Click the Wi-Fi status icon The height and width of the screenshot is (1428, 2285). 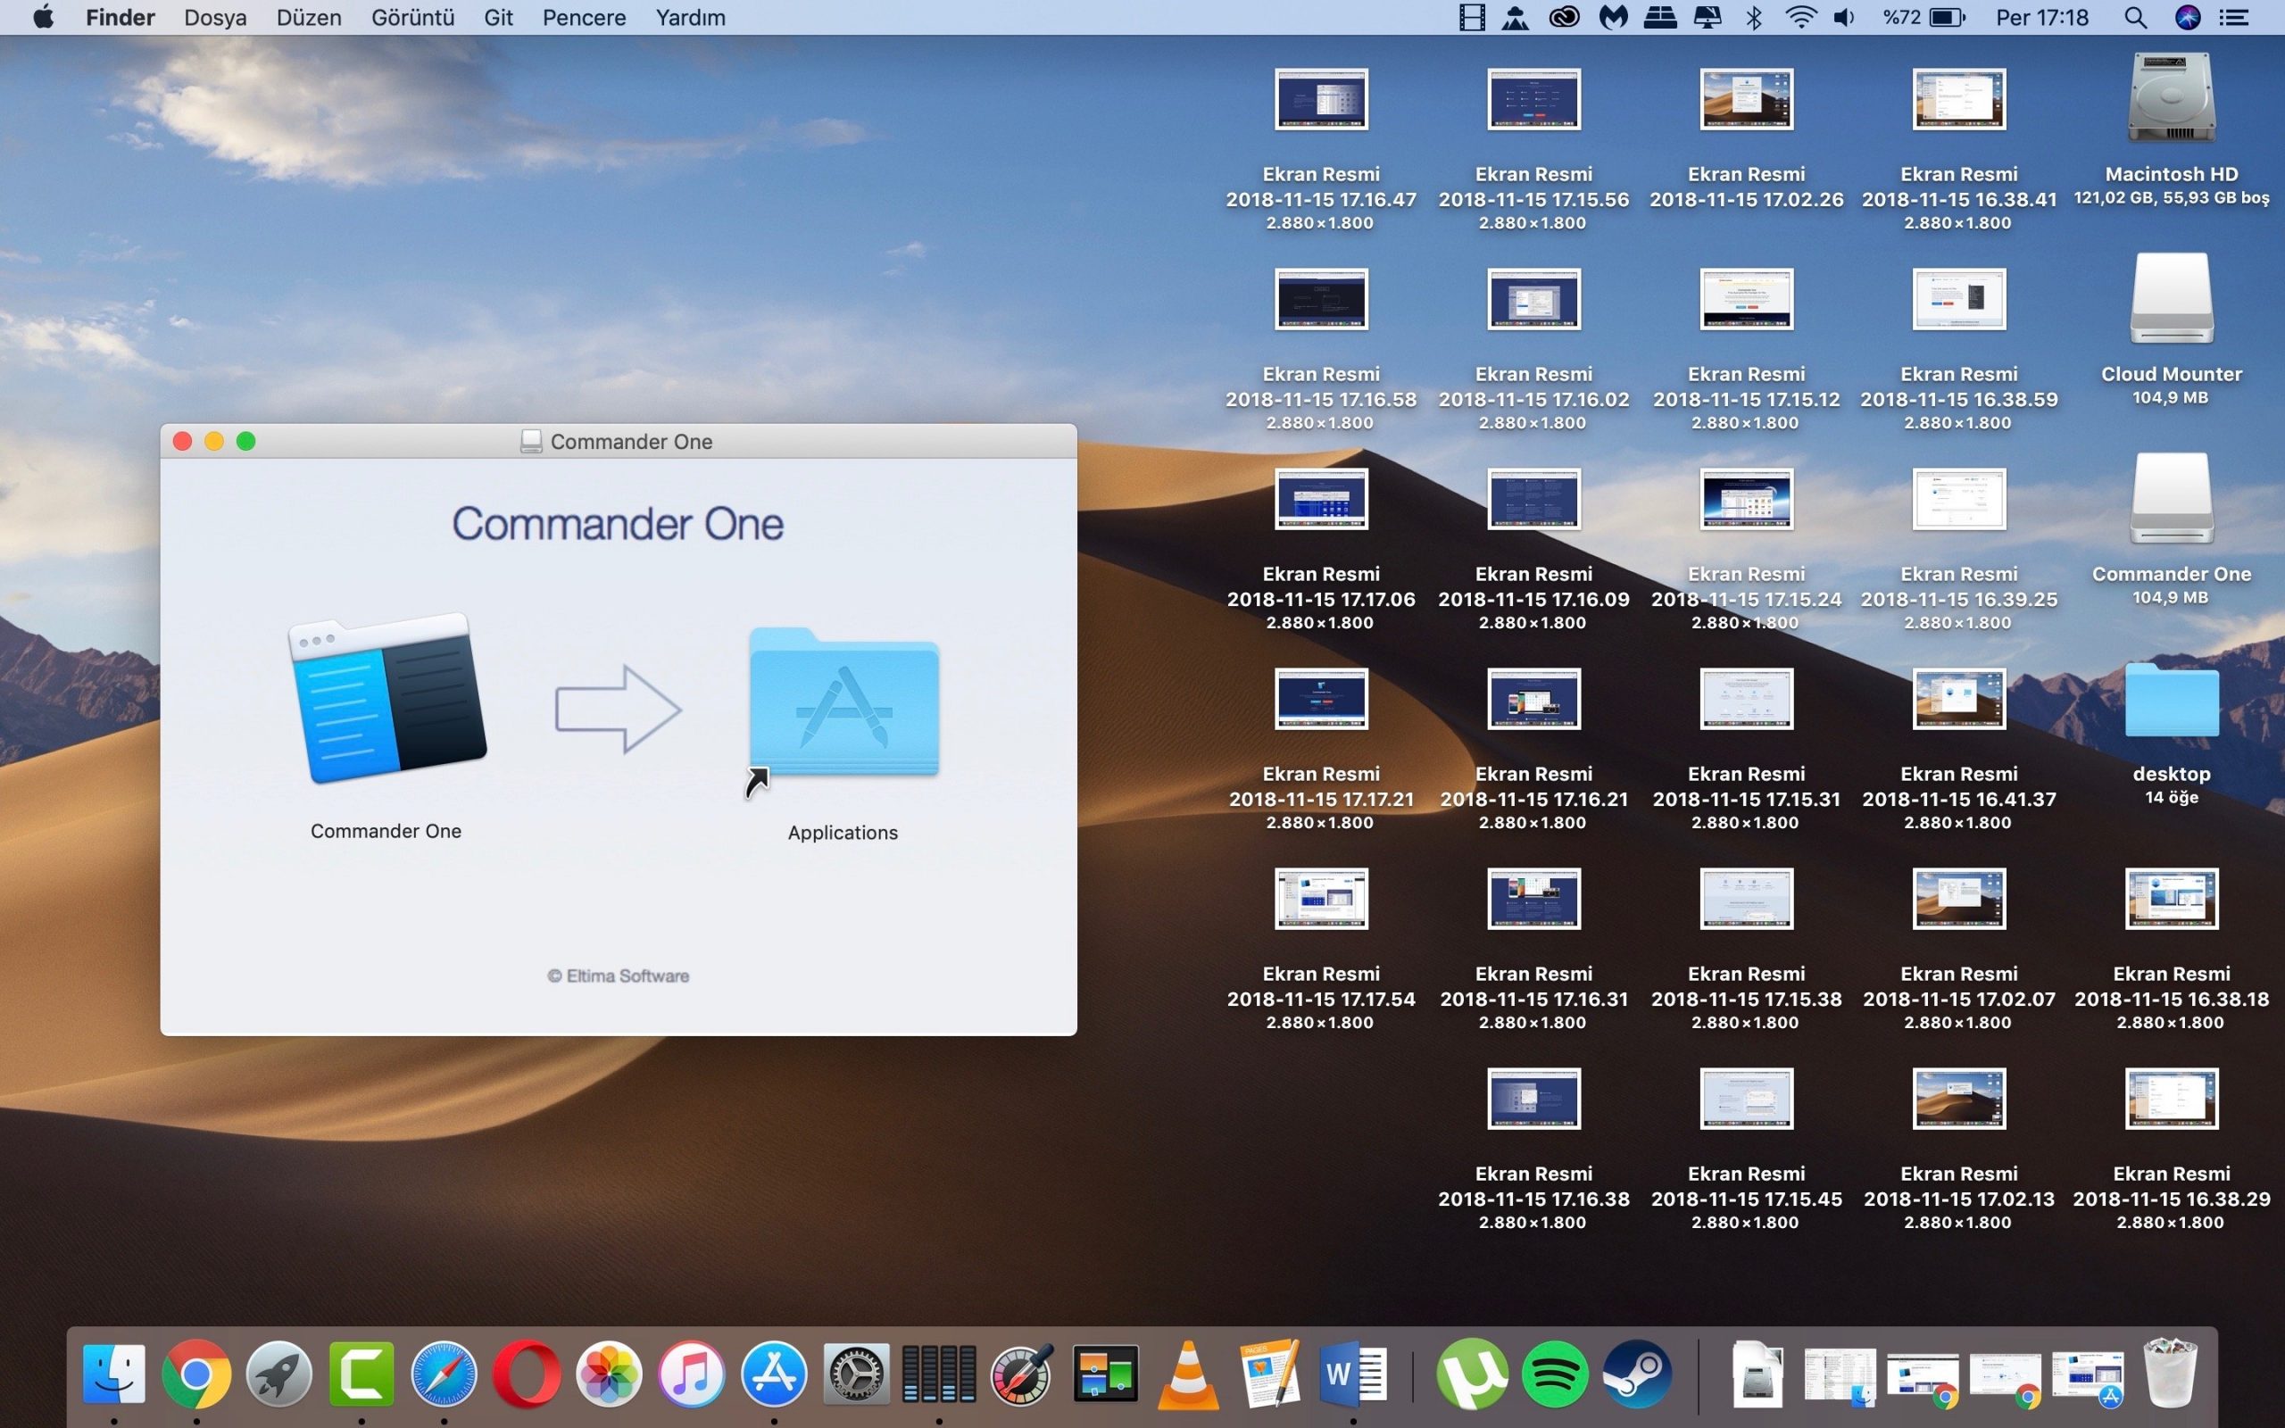coord(1800,18)
